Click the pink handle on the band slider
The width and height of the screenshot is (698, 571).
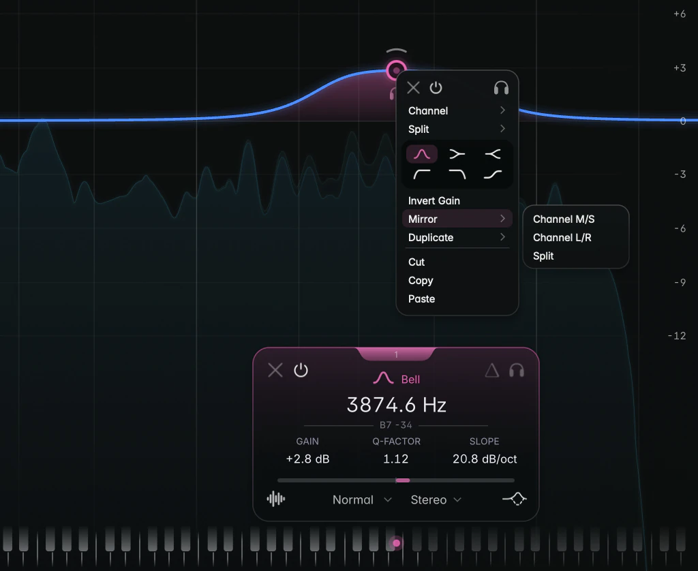[402, 480]
